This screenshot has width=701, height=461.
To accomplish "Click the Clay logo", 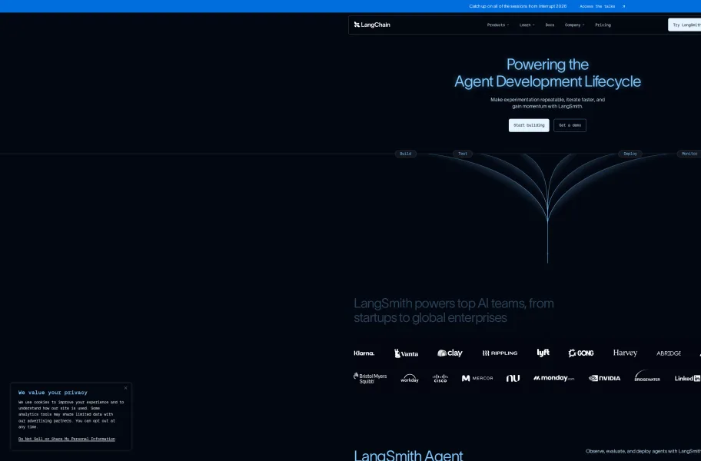I will click(x=450, y=353).
